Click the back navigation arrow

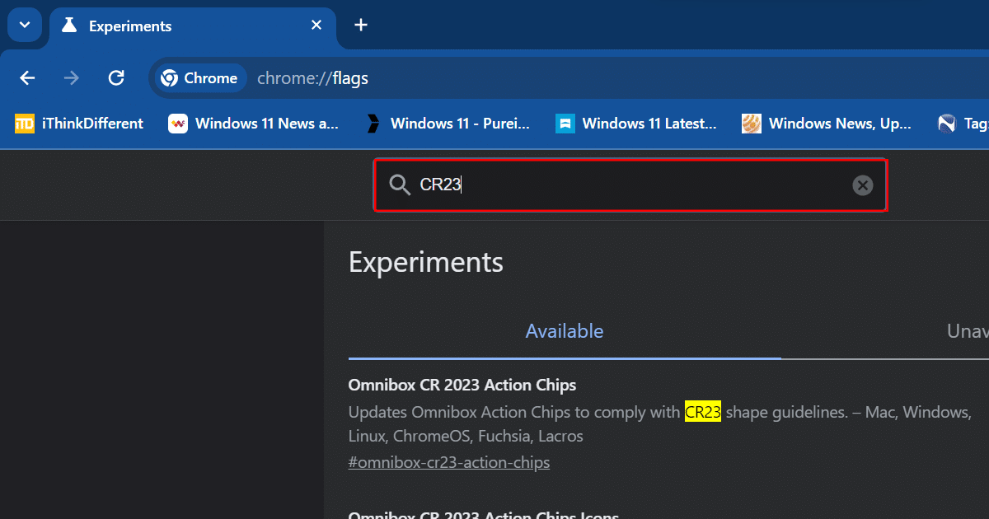[x=27, y=77]
